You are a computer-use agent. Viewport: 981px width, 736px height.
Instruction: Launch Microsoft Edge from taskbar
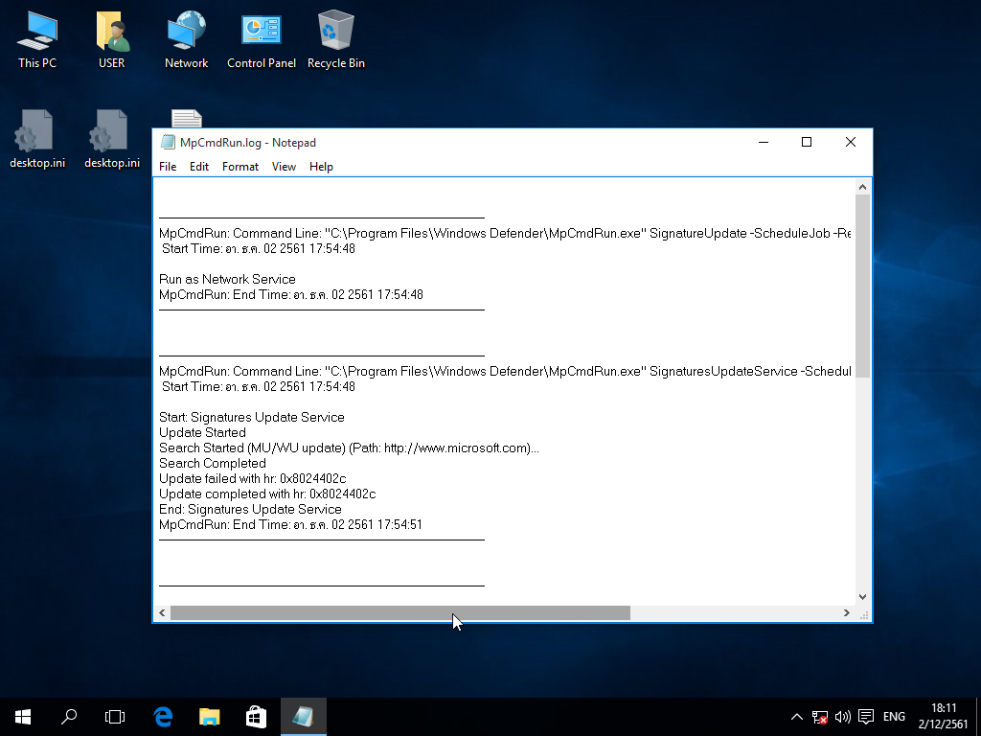point(163,716)
